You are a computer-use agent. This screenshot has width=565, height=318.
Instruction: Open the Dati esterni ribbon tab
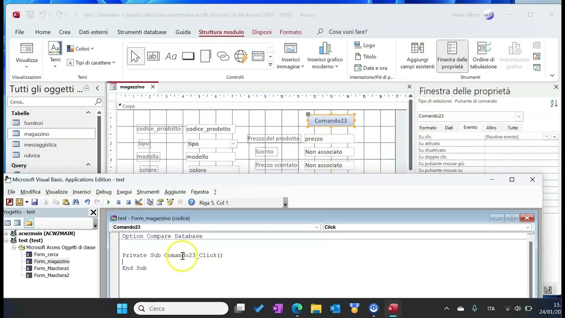point(93,32)
